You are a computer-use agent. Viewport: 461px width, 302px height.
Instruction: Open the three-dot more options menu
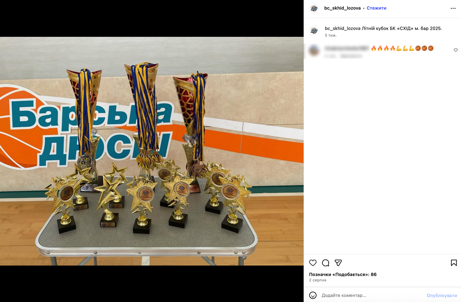(453, 8)
